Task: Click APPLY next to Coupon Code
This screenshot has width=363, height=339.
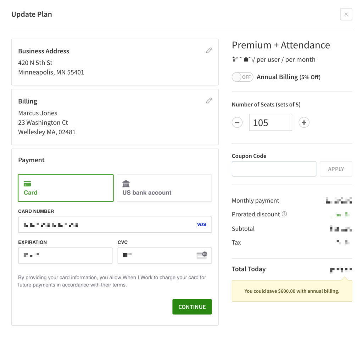Action: click(x=336, y=169)
